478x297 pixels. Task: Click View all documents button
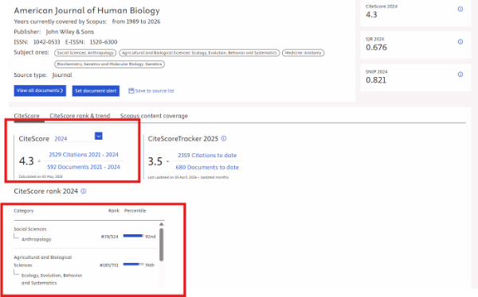pyautogui.click(x=40, y=91)
